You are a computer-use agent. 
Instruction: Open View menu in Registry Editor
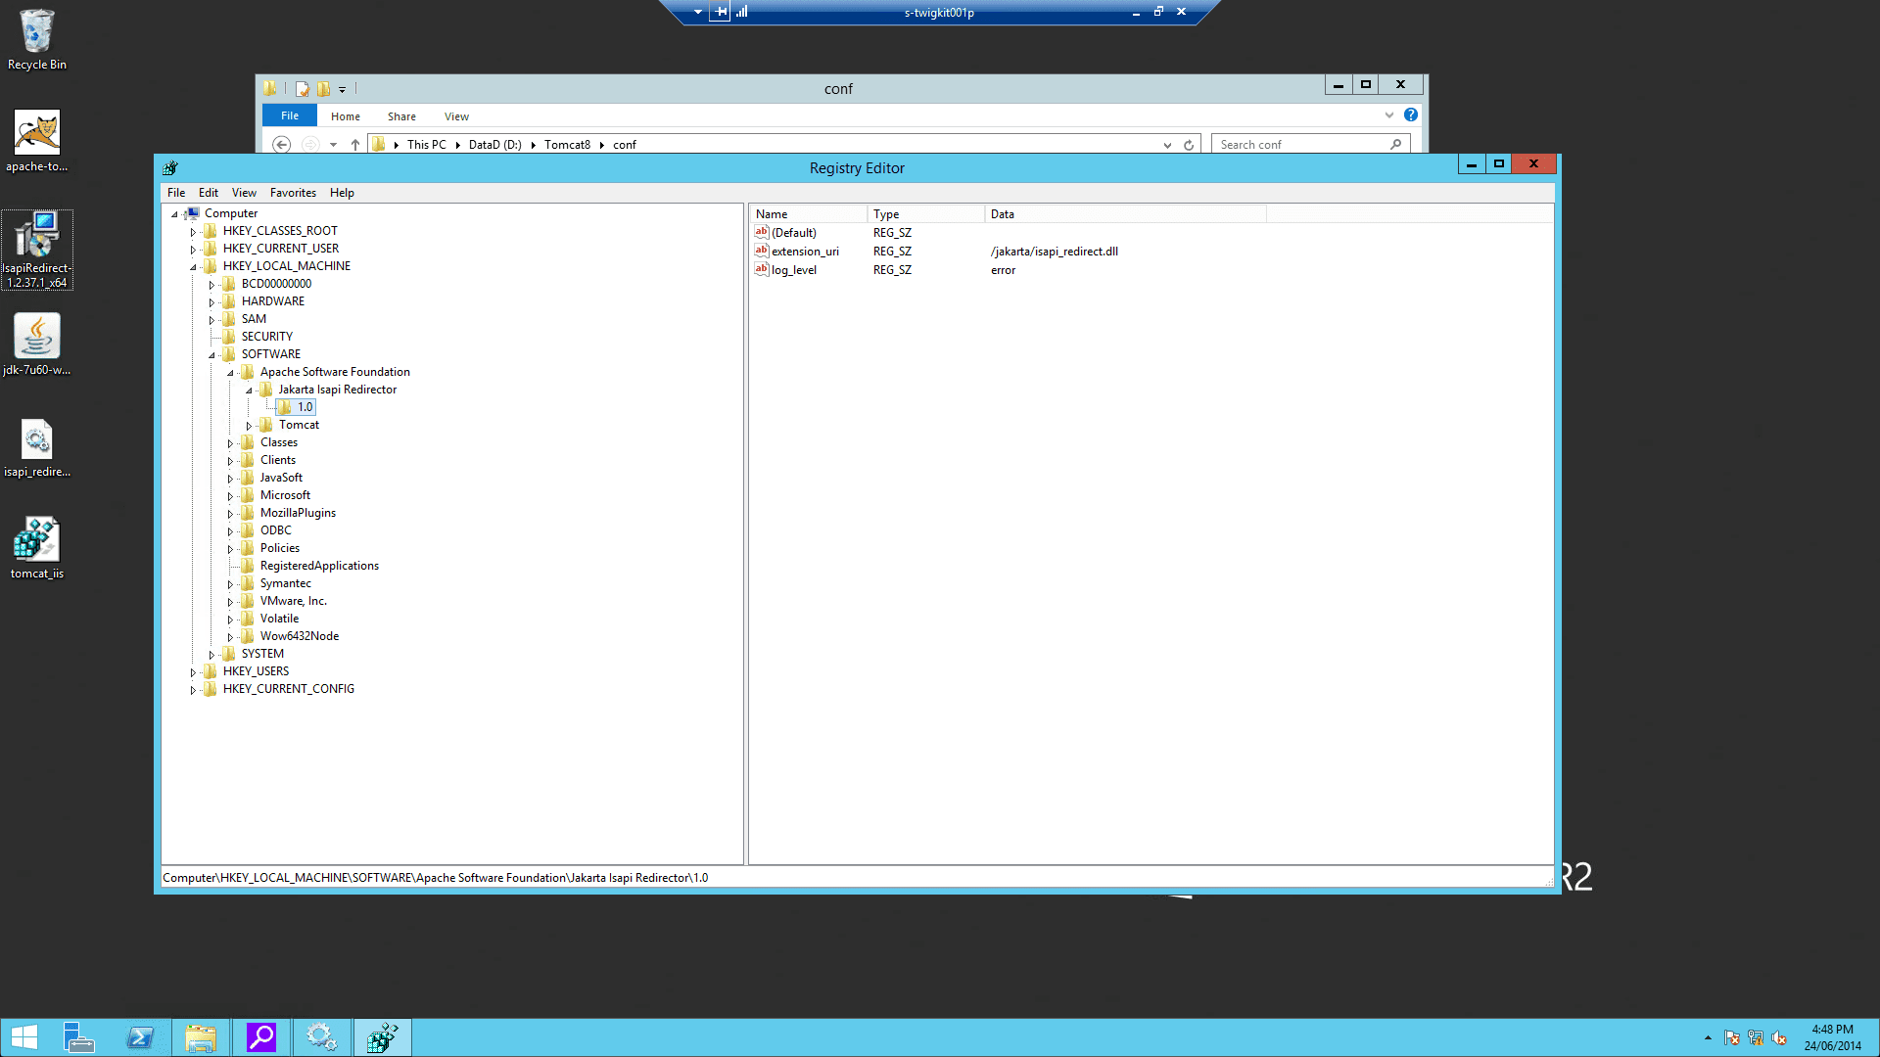click(x=244, y=193)
